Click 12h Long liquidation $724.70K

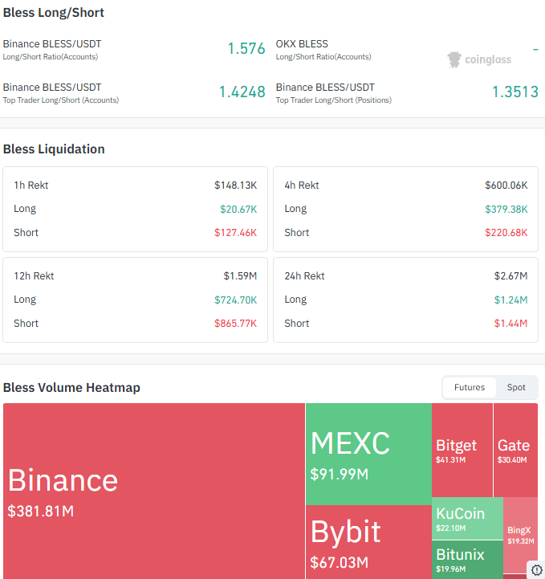(235, 300)
